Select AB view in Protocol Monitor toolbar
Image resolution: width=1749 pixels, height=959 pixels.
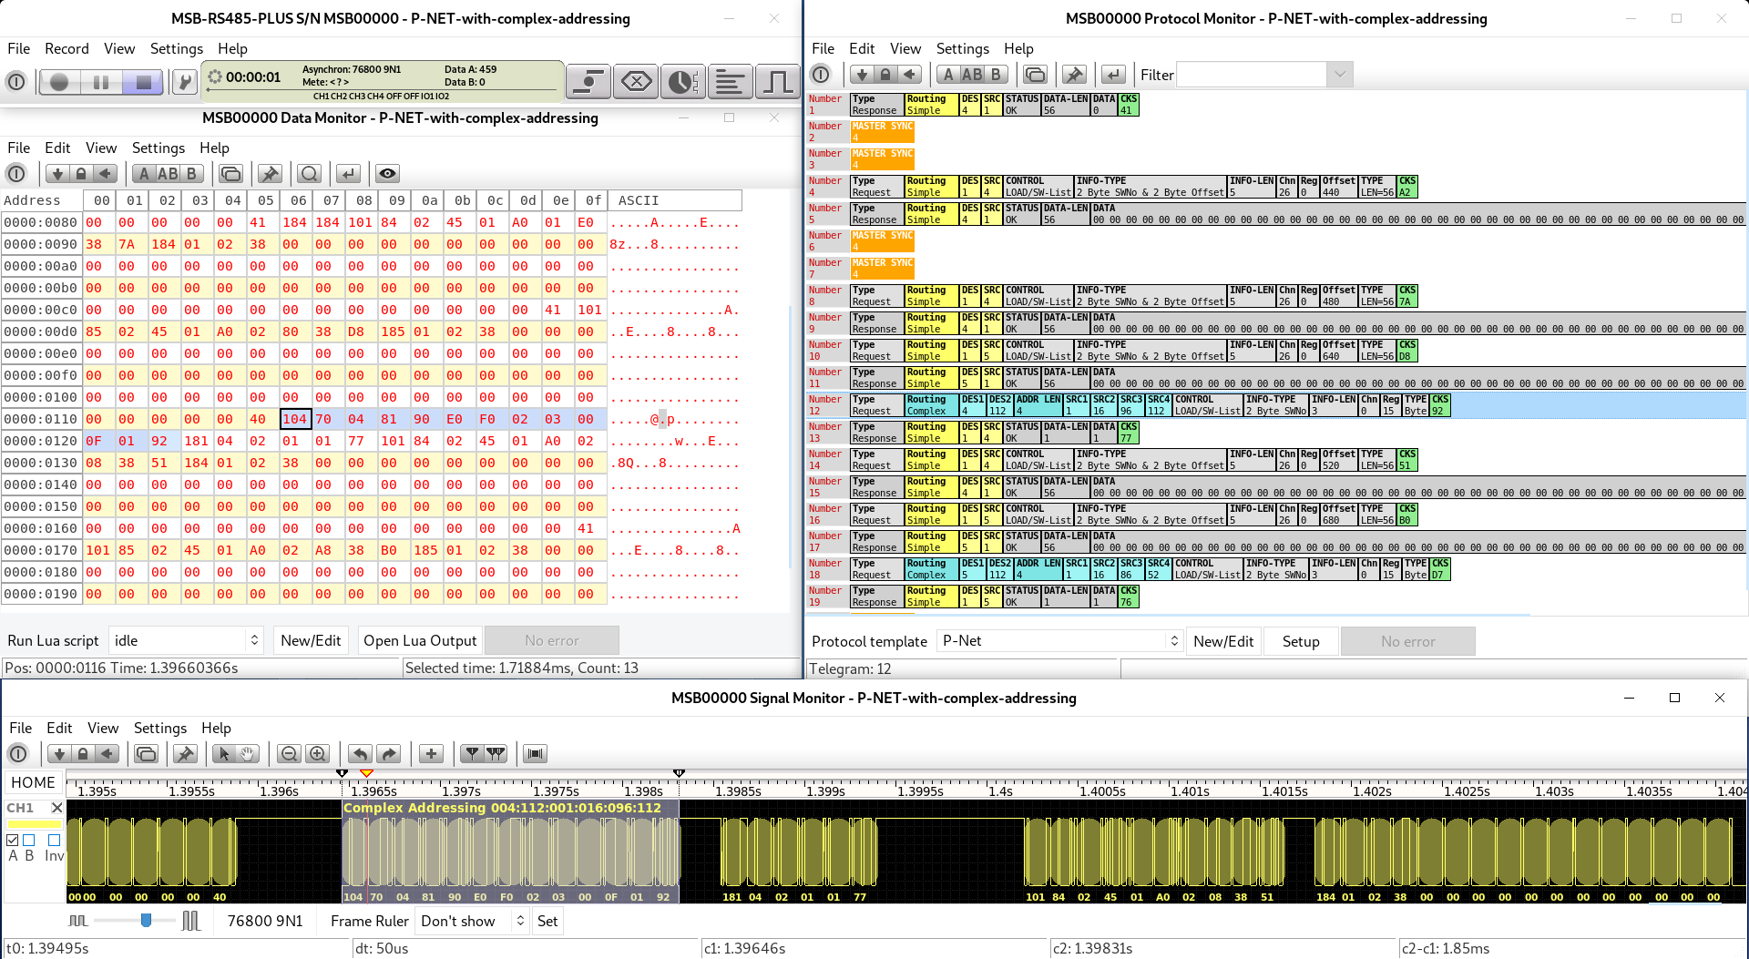(x=972, y=75)
